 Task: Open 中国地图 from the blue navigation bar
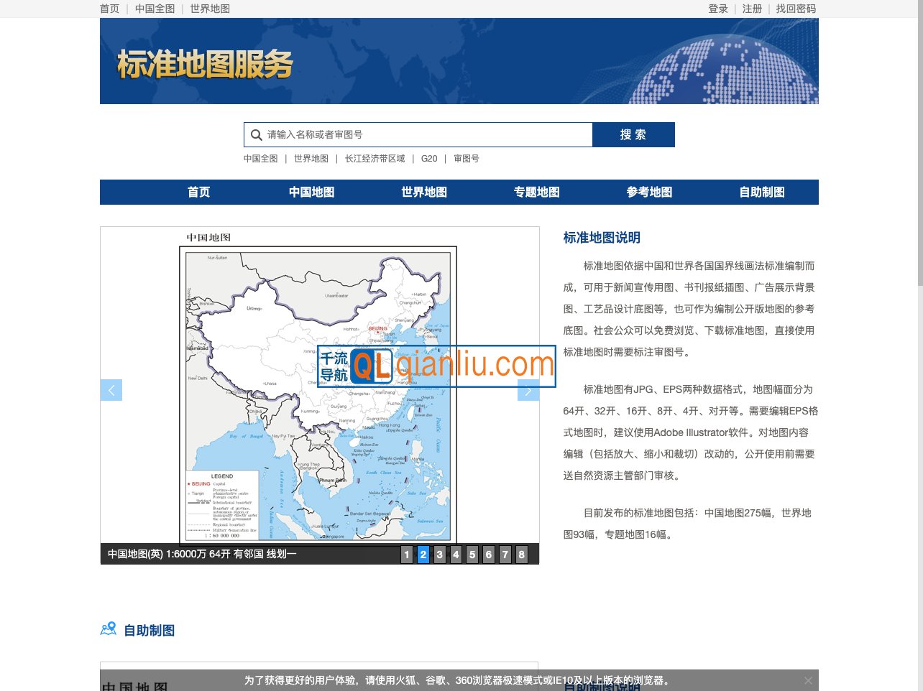tap(311, 192)
